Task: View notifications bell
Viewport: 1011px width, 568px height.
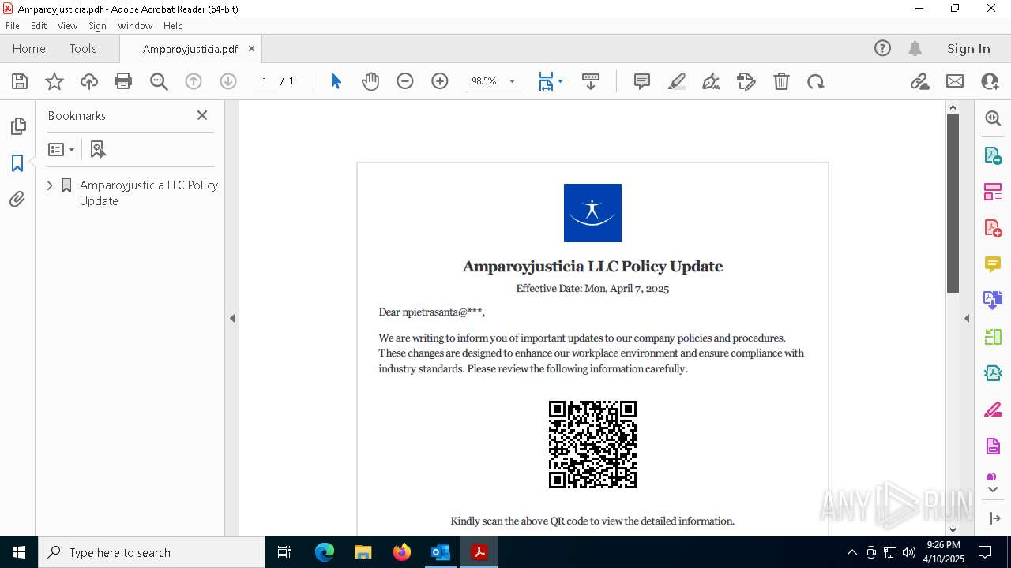Action: (x=915, y=49)
